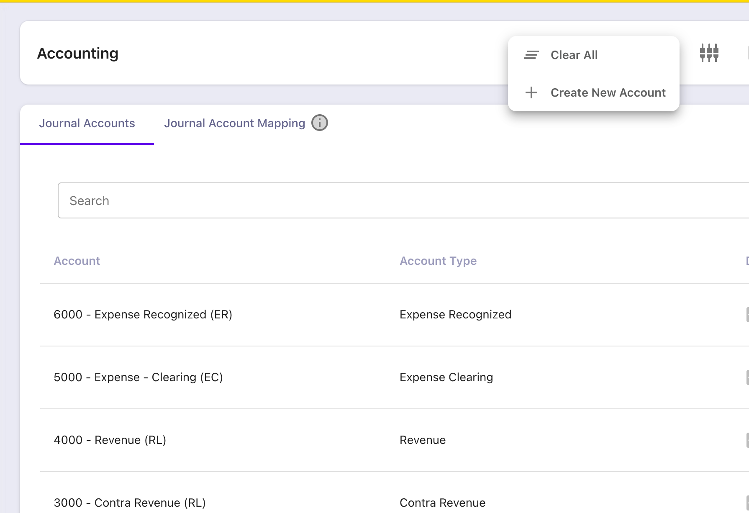
Task: Click the Expense Recognized account type cell
Action: 456,315
